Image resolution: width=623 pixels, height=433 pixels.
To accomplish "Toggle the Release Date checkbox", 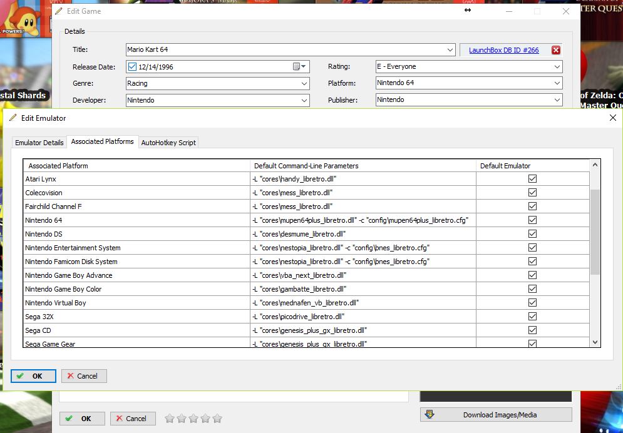I will pos(132,67).
